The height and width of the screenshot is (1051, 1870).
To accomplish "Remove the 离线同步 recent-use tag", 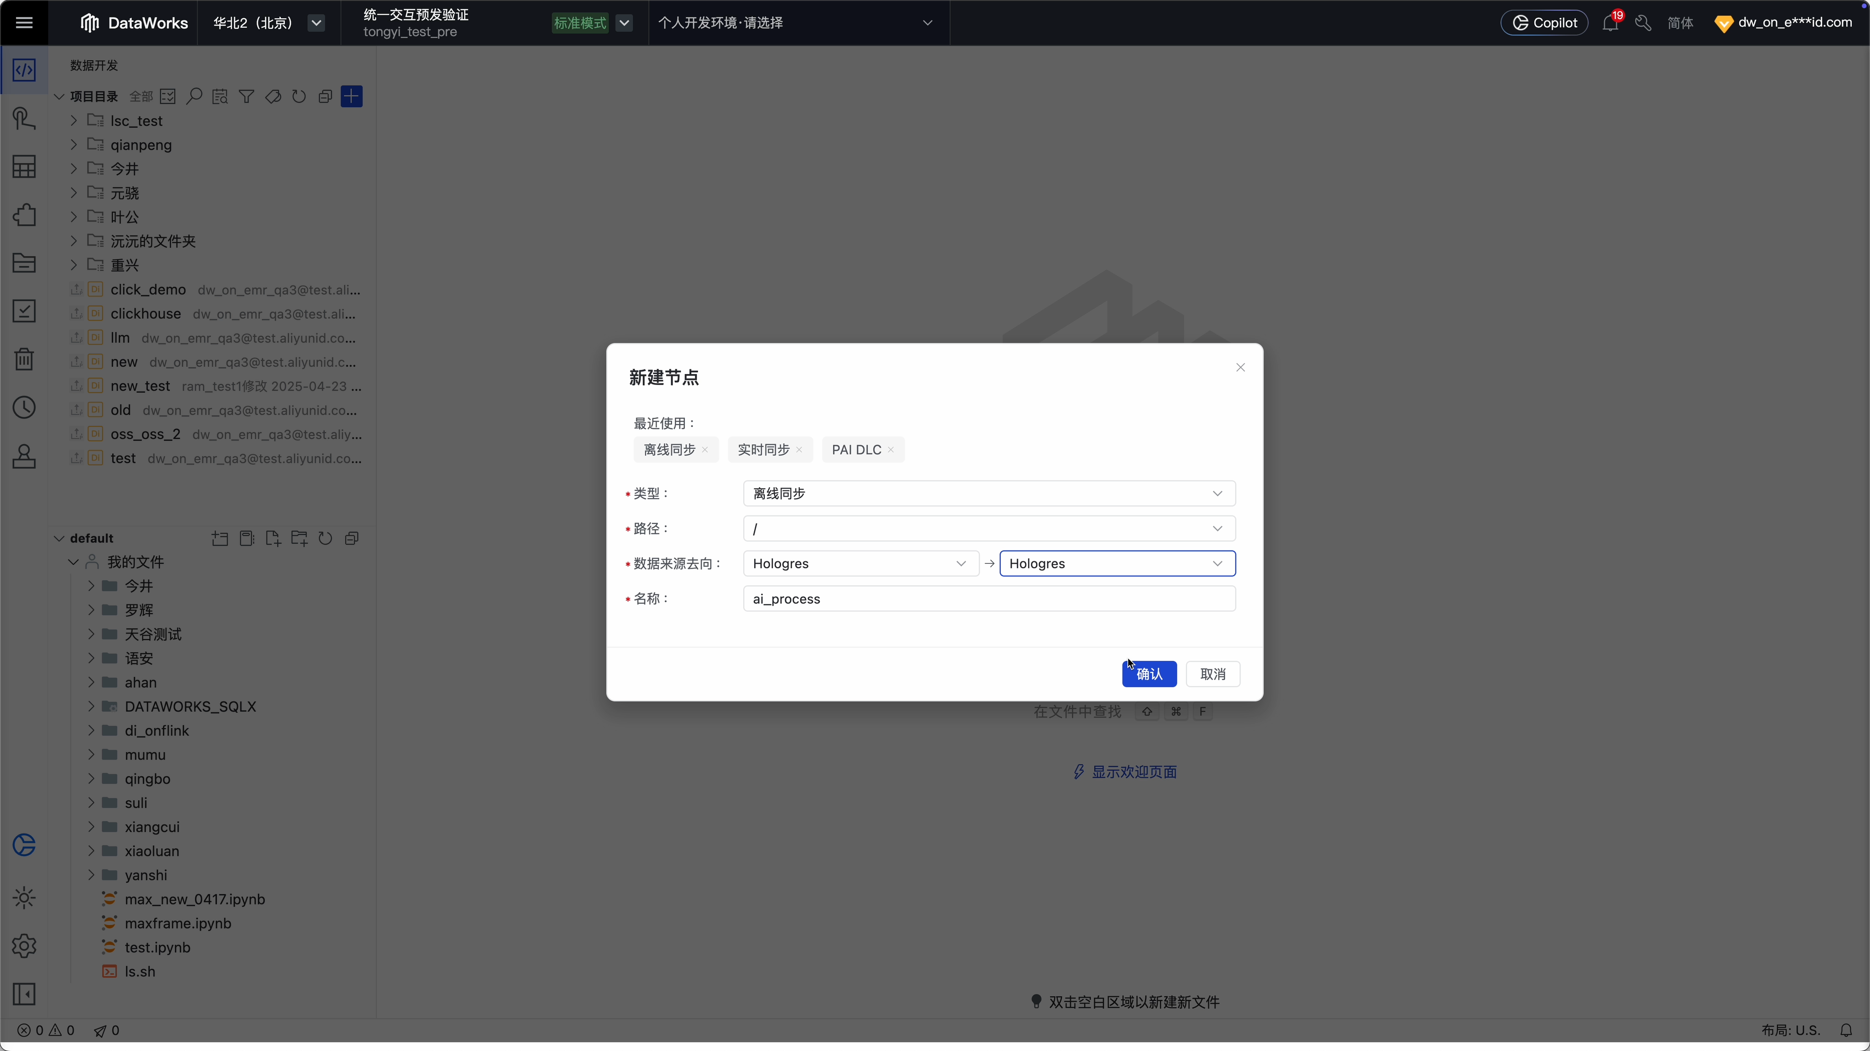I will tap(705, 450).
